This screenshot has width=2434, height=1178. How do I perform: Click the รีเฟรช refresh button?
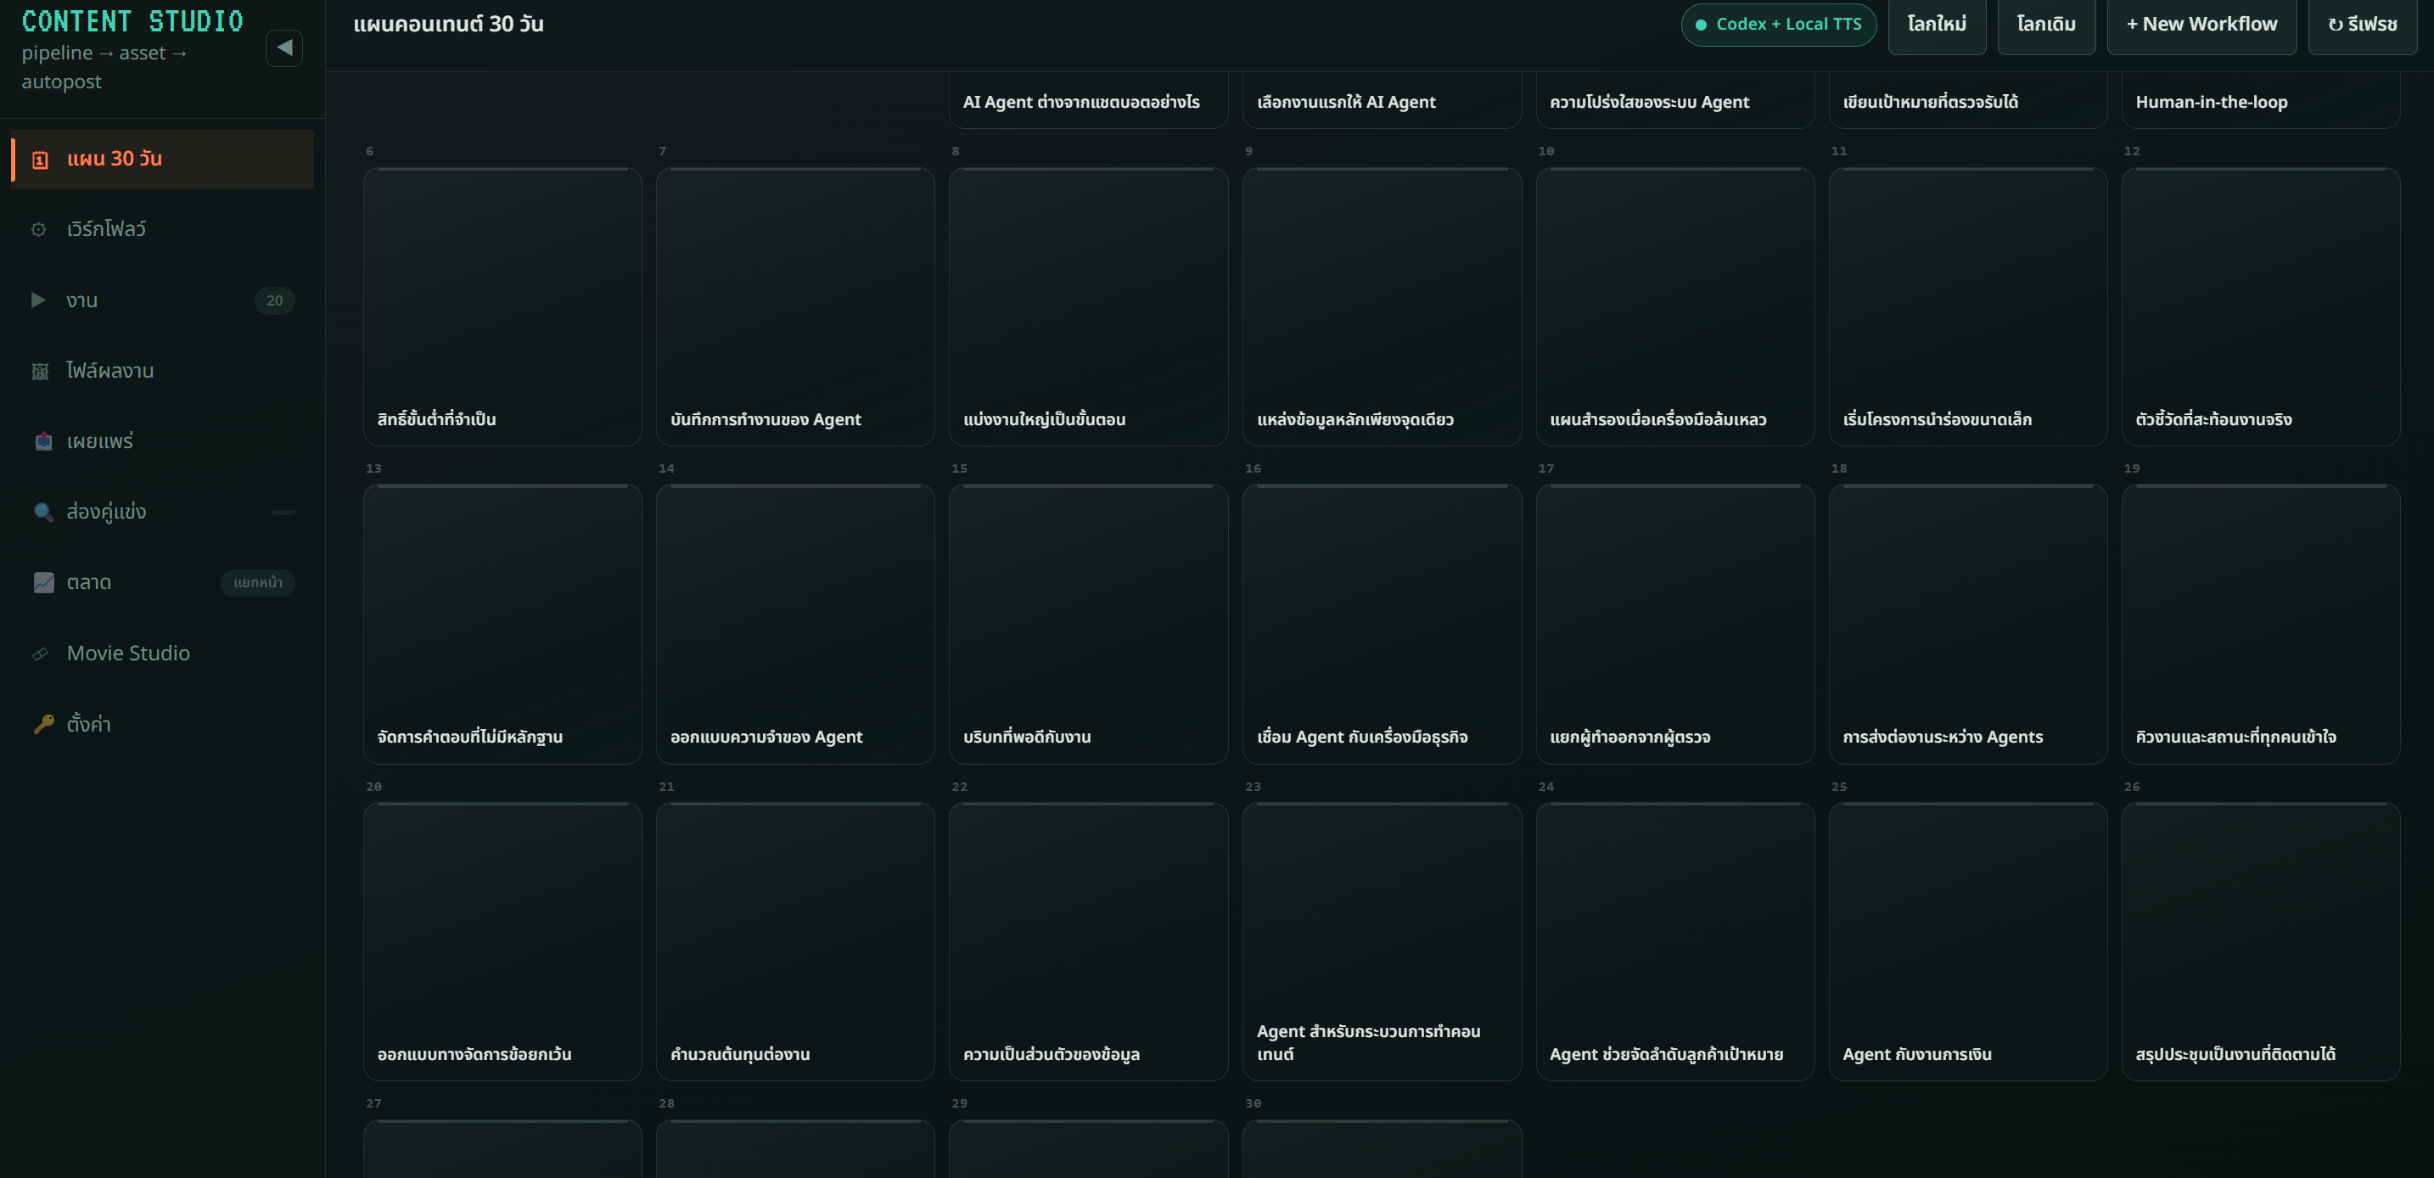point(2362,25)
